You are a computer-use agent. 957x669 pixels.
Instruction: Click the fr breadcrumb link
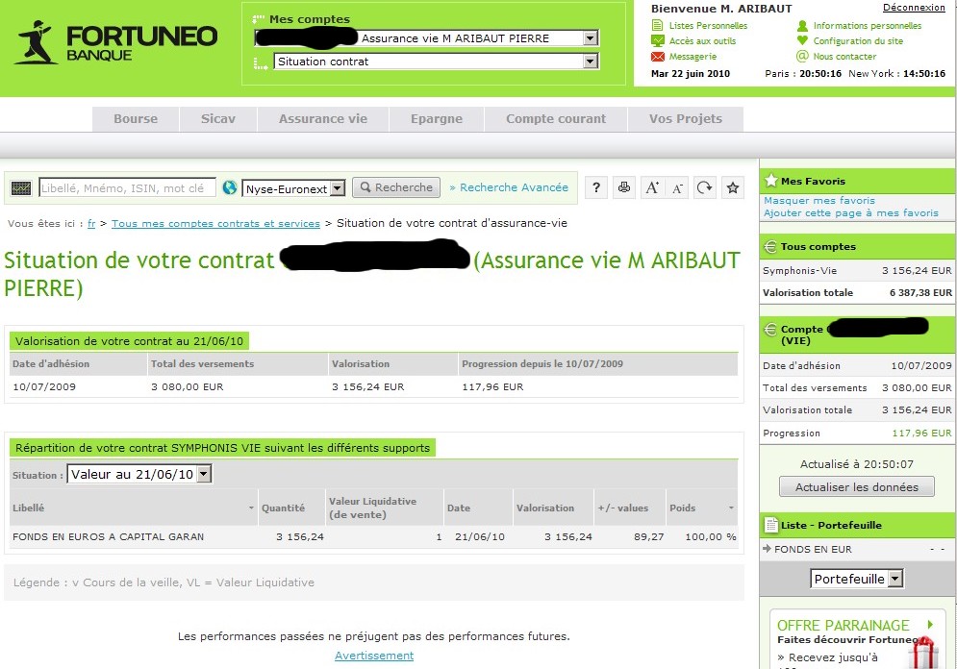(91, 224)
